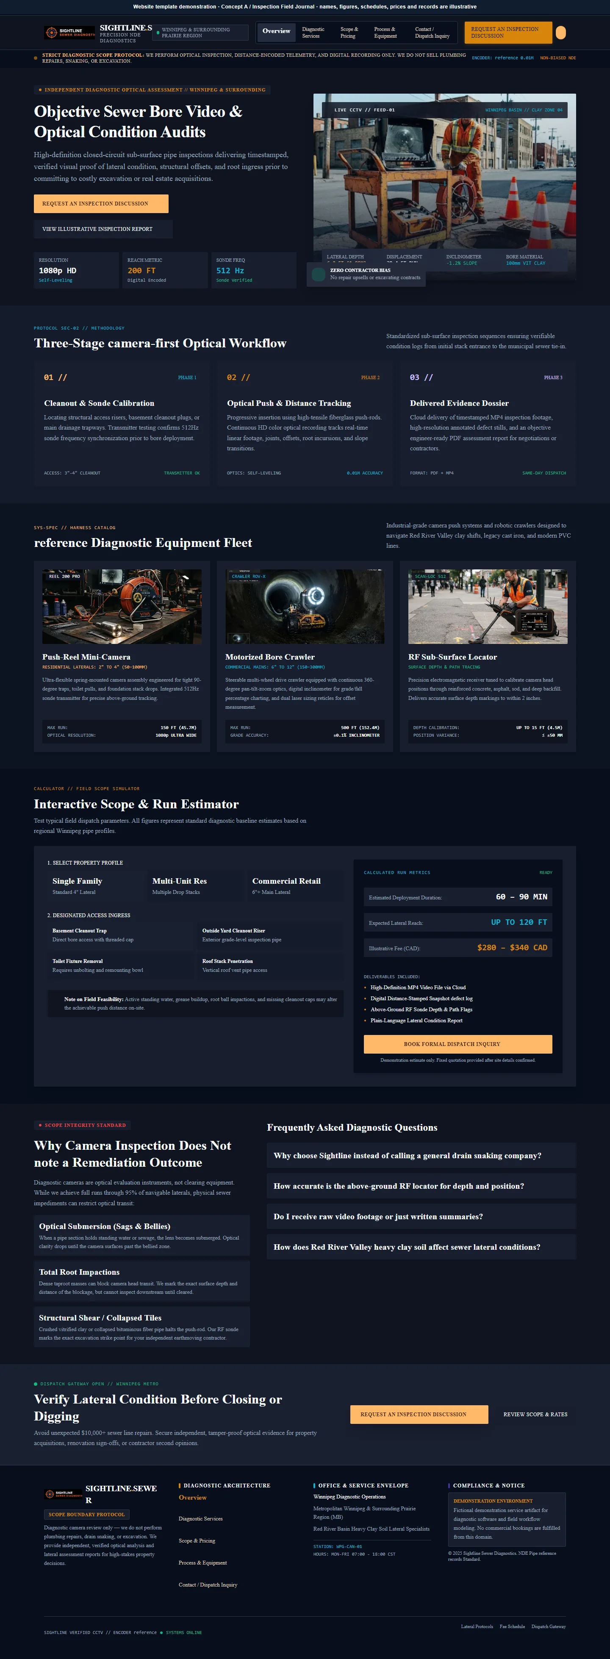
Task: Expand FAQ about receiving raw video footage
Action: (x=421, y=1217)
